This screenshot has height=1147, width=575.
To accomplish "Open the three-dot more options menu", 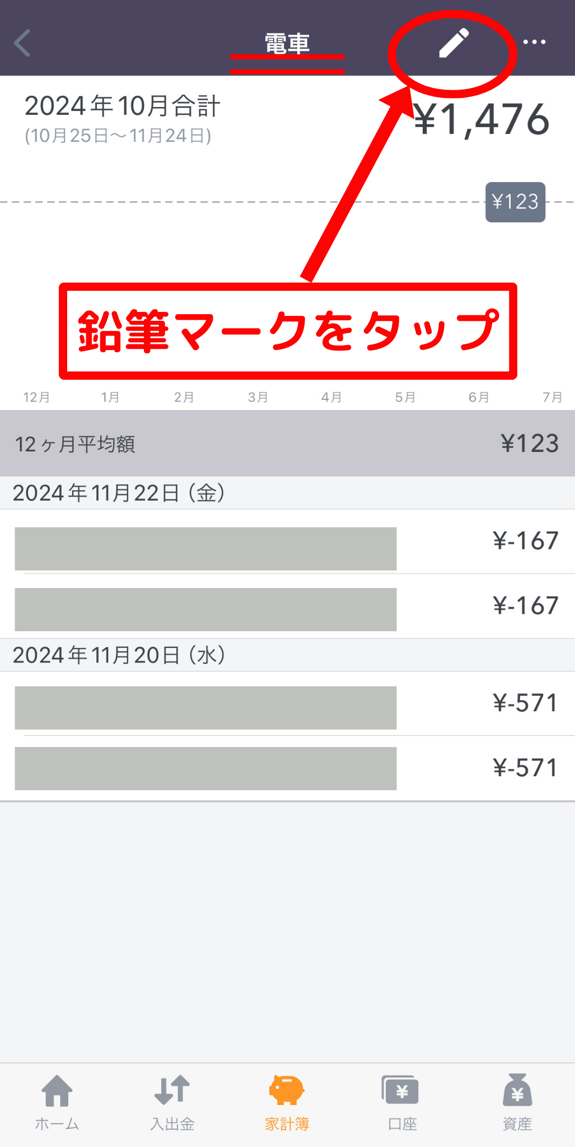I will coord(534,42).
